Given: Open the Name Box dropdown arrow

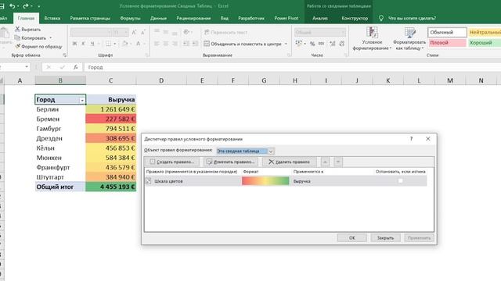Looking at the screenshot, I should click(x=27, y=67).
